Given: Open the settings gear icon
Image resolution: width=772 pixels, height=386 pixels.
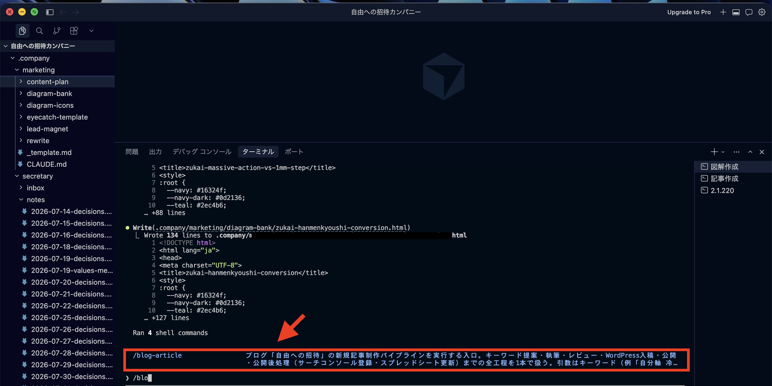Looking at the screenshot, I should coord(762,12).
